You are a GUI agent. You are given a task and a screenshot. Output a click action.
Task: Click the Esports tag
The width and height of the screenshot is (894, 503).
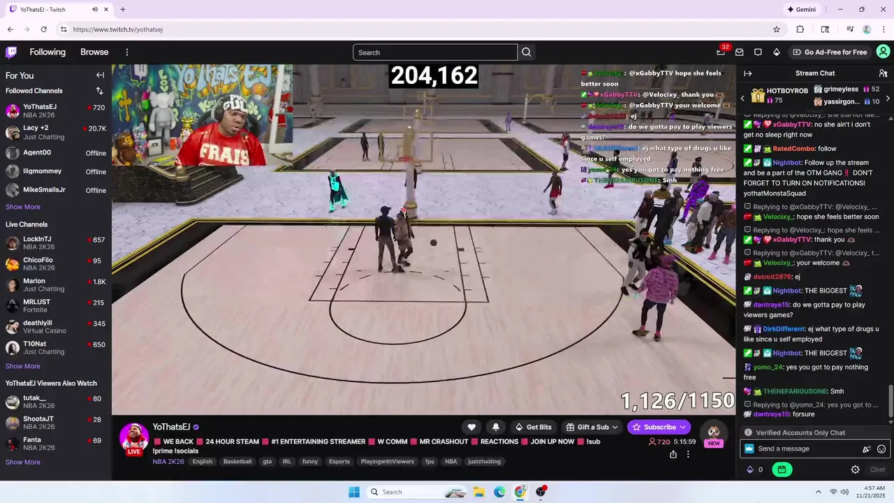click(x=339, y=462)
